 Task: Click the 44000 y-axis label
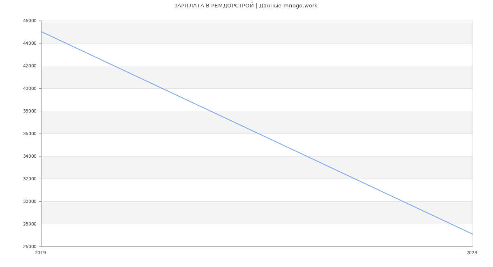[30, 44]
